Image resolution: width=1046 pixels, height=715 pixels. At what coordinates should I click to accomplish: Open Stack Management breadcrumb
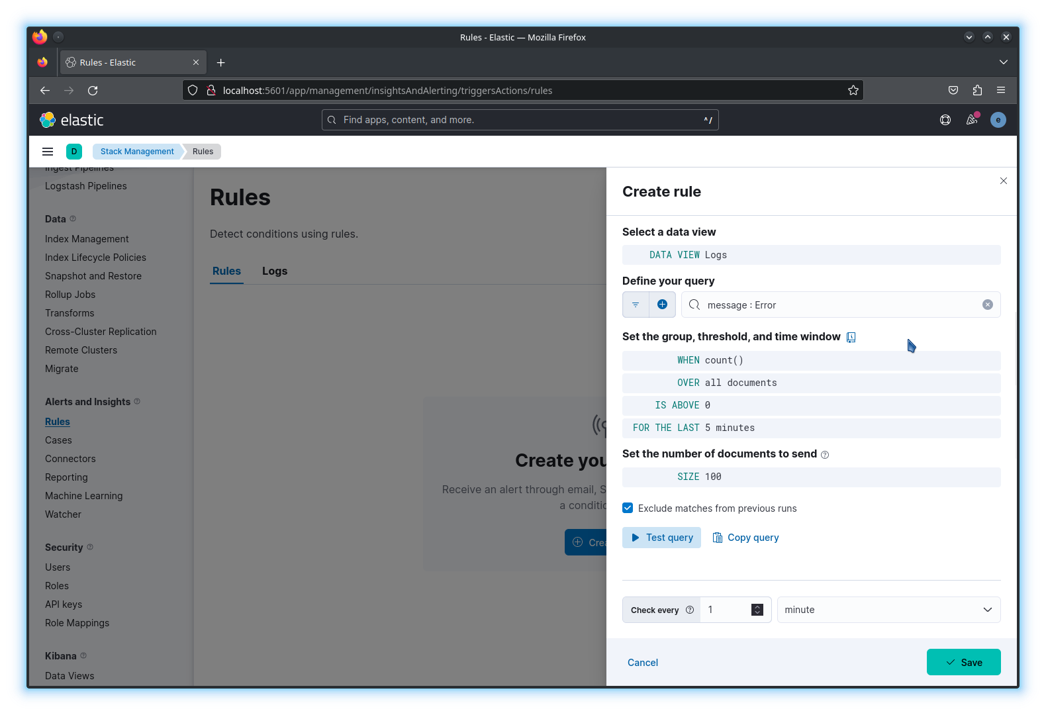pyautogui.click(x=137, y=152)
